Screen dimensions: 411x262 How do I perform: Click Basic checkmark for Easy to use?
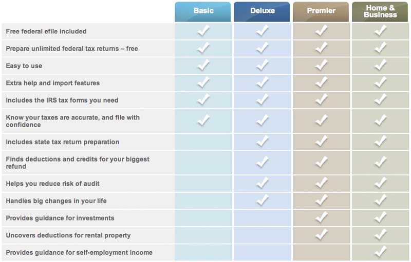(x=203, y=65)
